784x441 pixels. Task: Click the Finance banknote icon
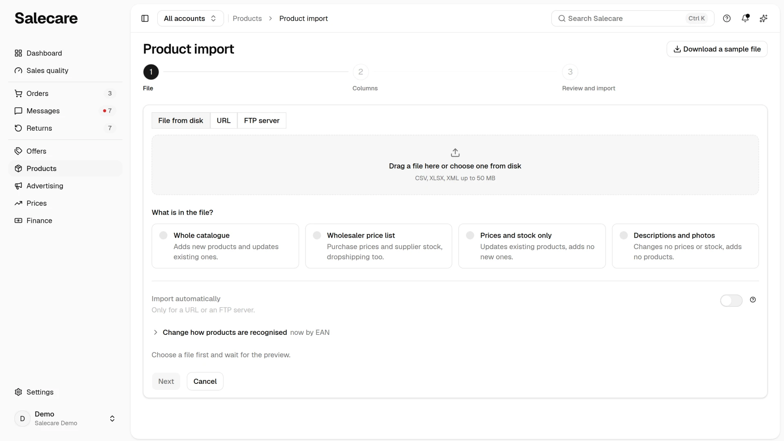(x=18, y=220)
